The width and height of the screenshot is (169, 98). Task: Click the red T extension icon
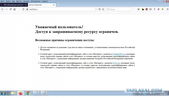tap(154, 9)
